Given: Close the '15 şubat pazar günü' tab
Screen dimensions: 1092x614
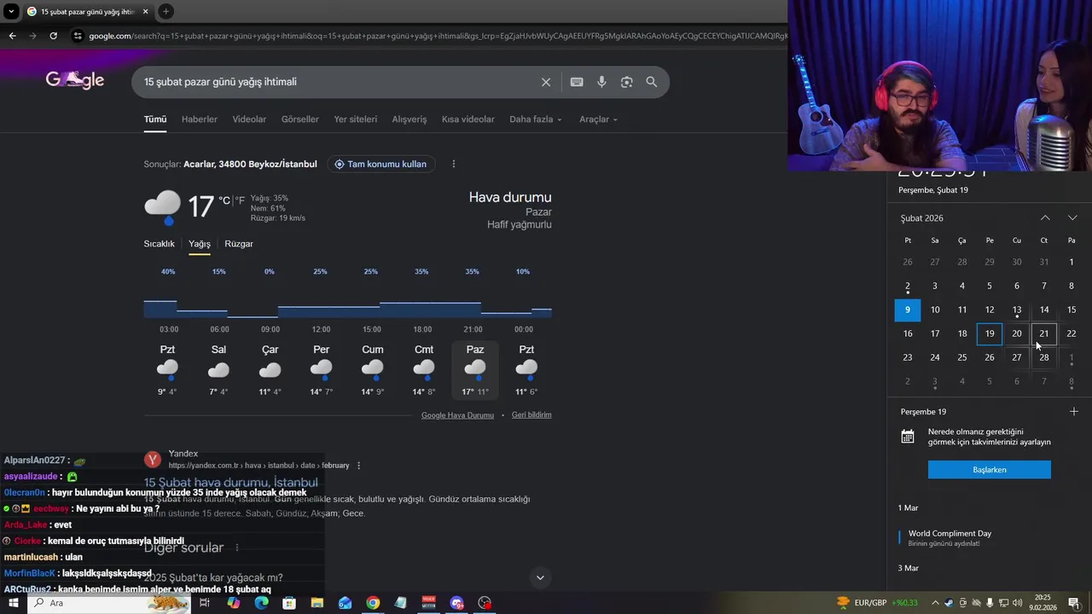Looking at the screenshot, I should (x=146, y=11).
